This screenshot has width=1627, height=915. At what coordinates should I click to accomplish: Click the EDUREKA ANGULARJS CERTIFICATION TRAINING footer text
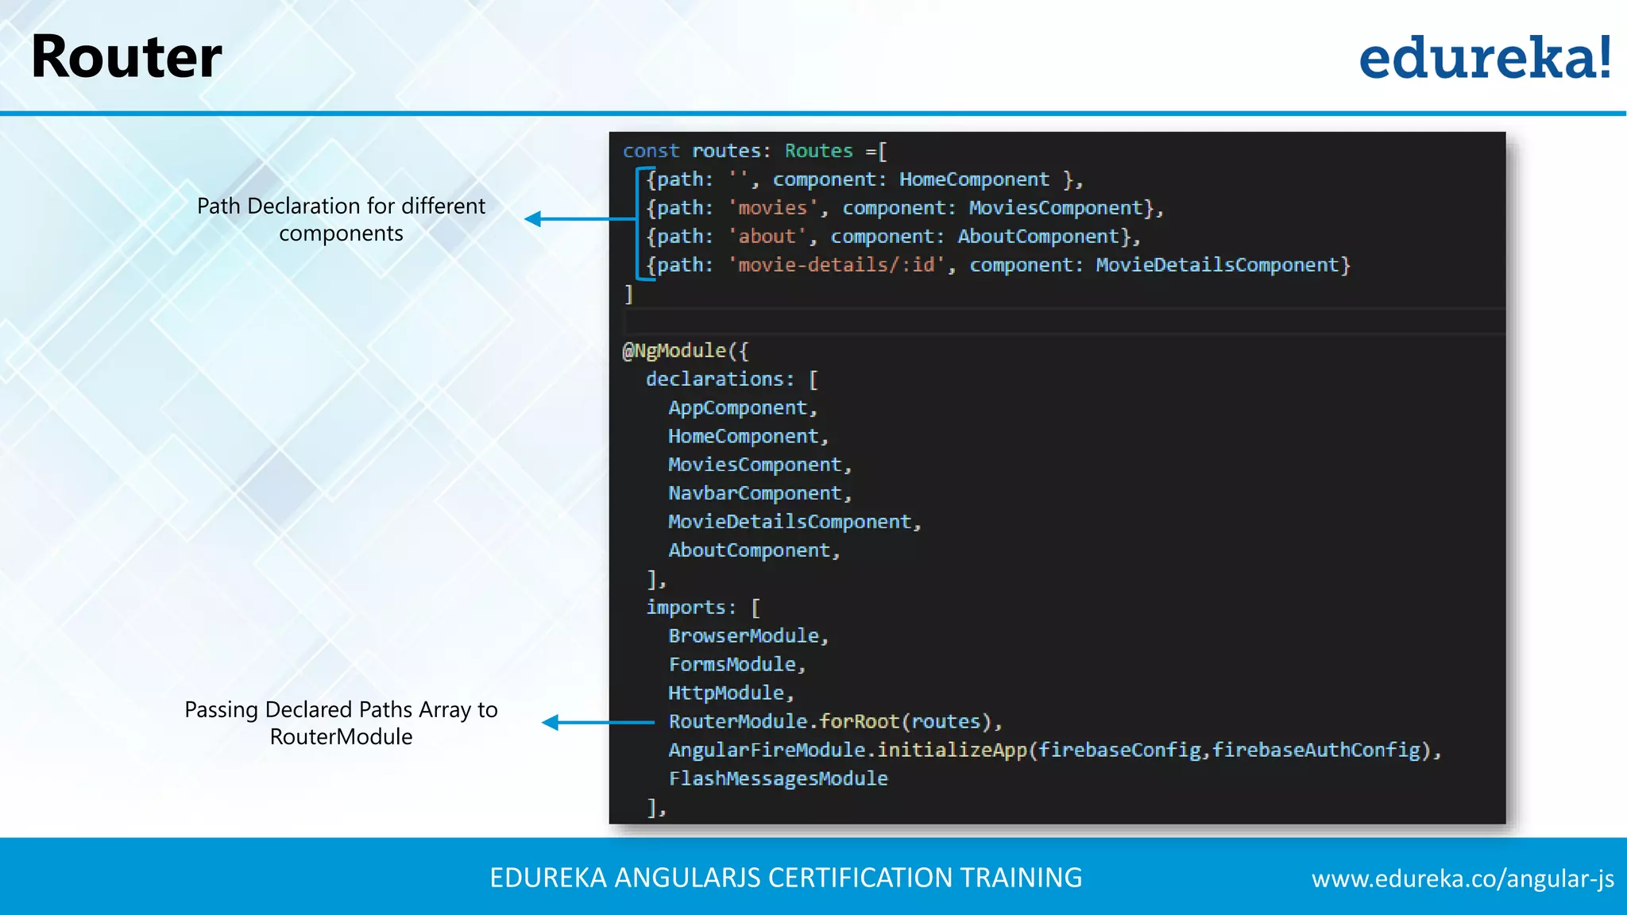pos(786,878)
